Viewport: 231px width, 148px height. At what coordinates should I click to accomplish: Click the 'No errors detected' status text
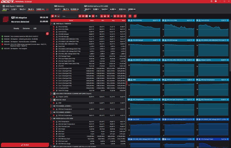point(20,22)
